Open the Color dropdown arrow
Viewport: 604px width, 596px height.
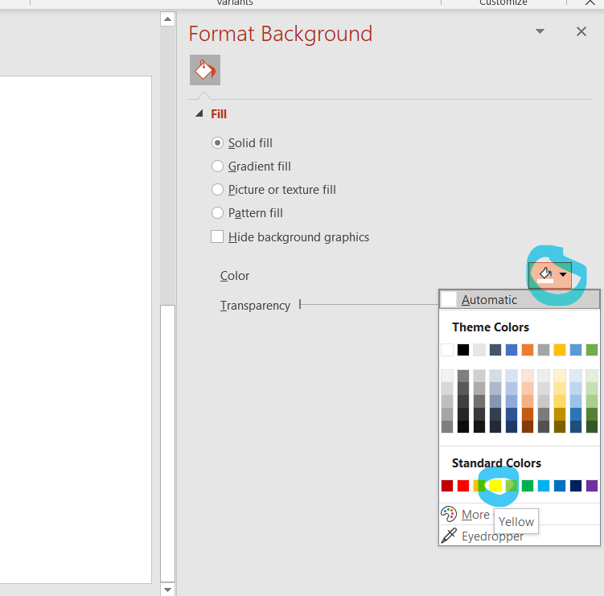[563, 275]
